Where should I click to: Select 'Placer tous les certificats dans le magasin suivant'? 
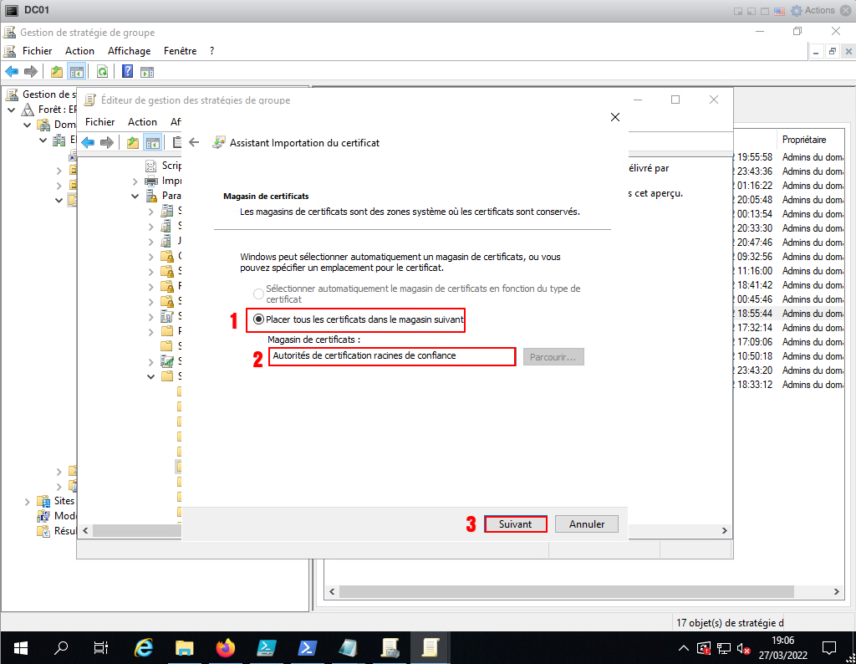coord(258,319)
